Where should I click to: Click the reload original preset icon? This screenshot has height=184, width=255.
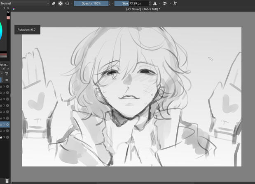[67, 3]
